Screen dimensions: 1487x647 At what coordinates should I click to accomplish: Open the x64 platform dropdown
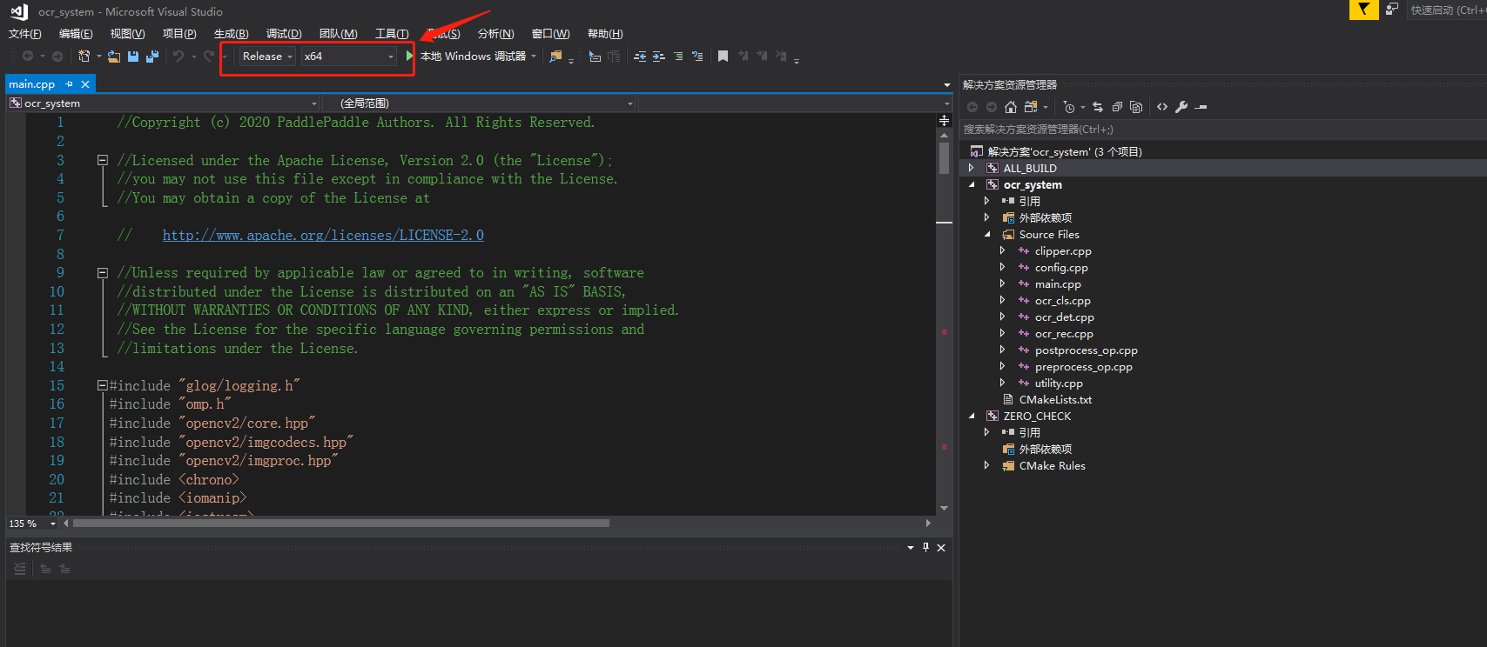(349, 57)
